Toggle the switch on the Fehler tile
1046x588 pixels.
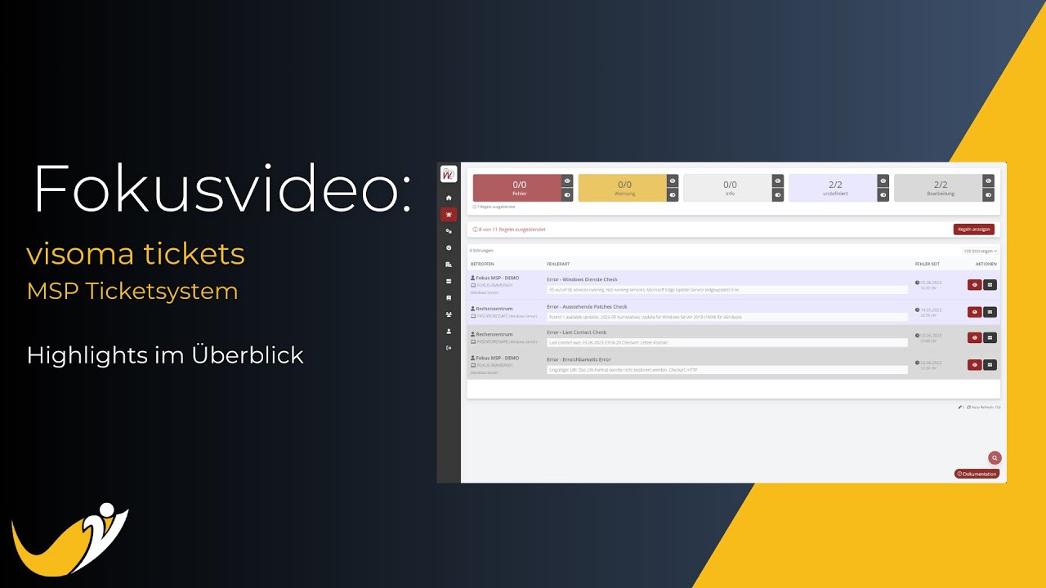[x=567, y=194]
